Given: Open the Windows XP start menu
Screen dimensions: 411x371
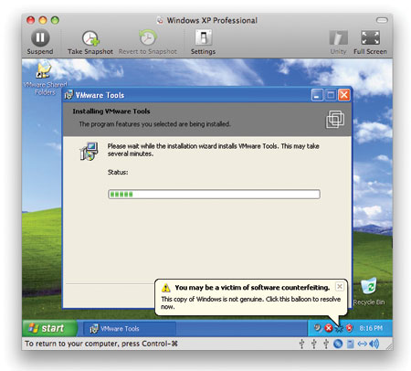Looking at the screenshot, I should 49,328.
